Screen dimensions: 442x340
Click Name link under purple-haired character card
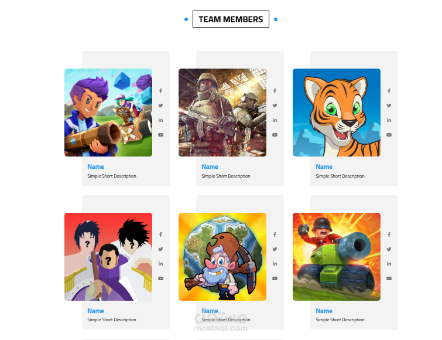point(95,166)
